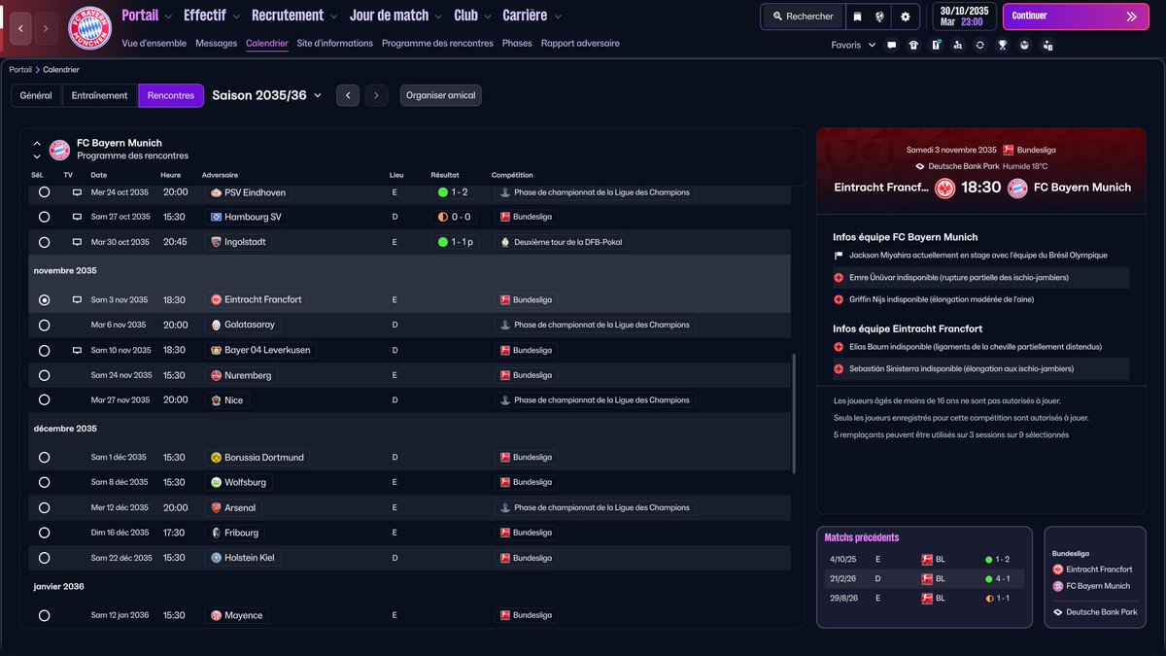Click the Bundesliga logo beside match preview date
Image resolution: width=1166 pixels, height=656 pixels.
coord(1009,150)
